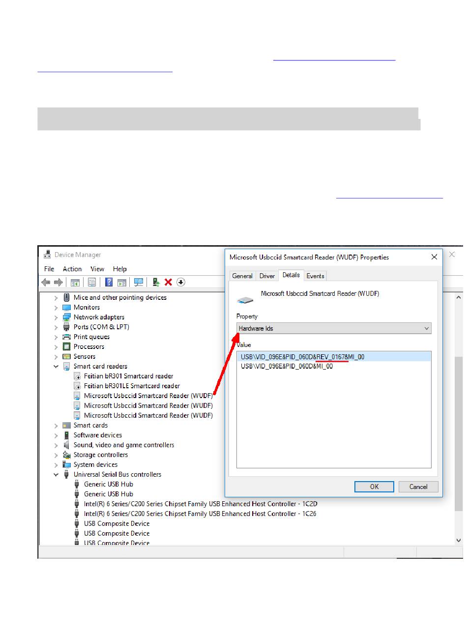Click the Back arrow in Device Manager toolbar
Image resolution: width=467 pixels, height=631 pixels.
click(46, 282)
